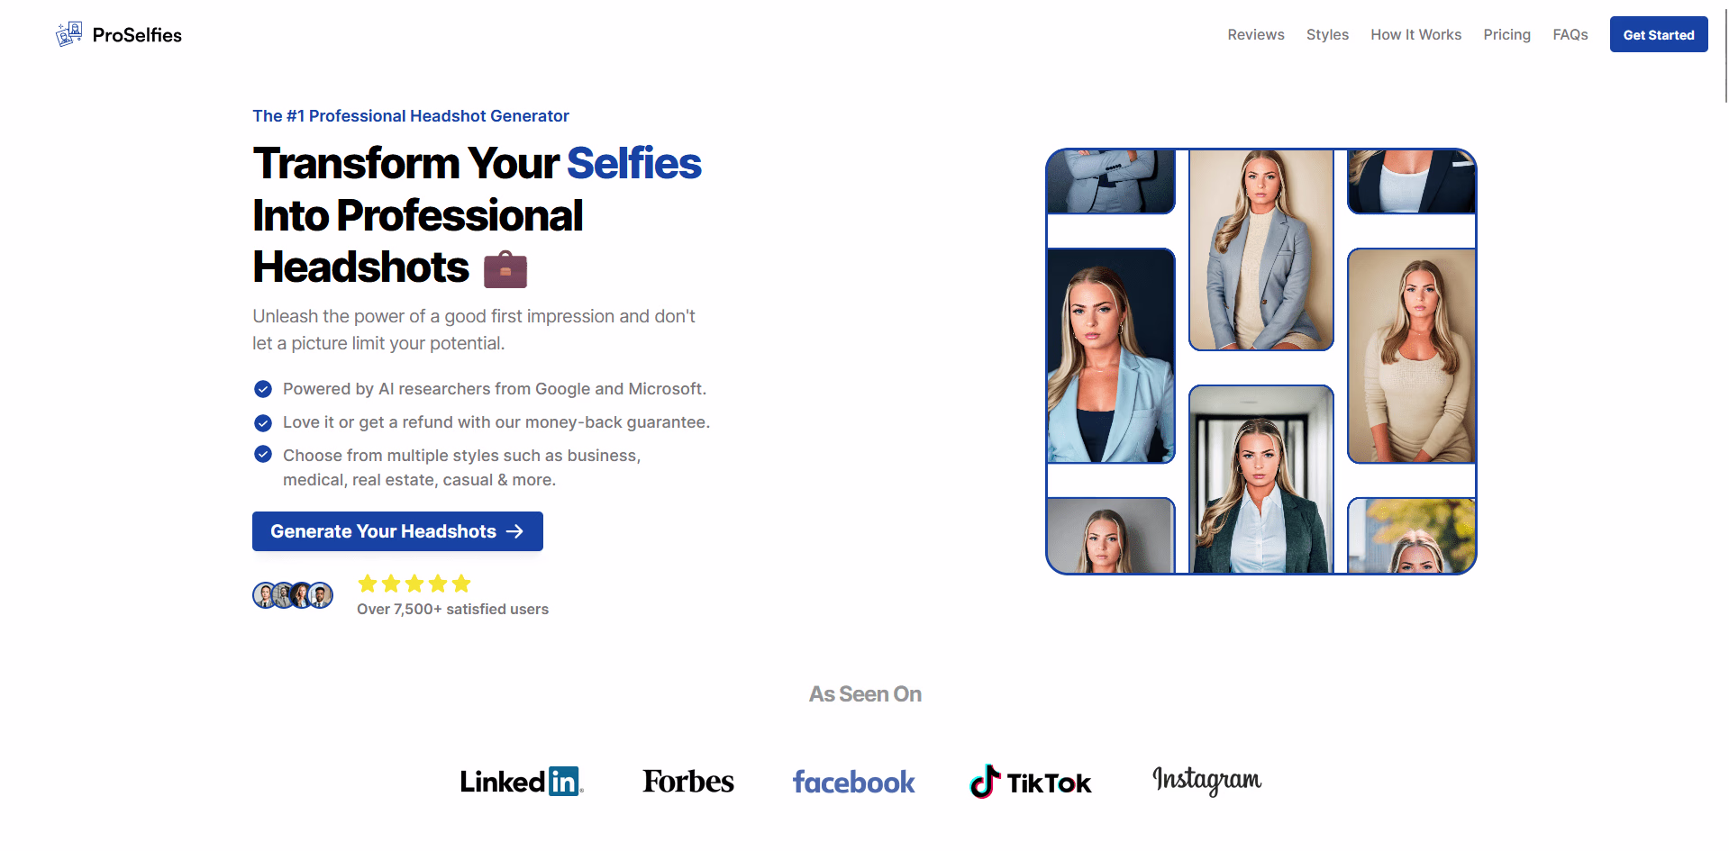Click the facebook logo

pyautogui.click(x=853, y=782)
